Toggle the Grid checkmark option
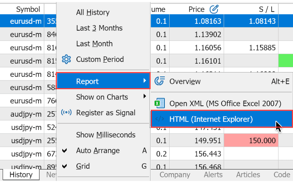The image size is (293, 183). tap(64, 166)
